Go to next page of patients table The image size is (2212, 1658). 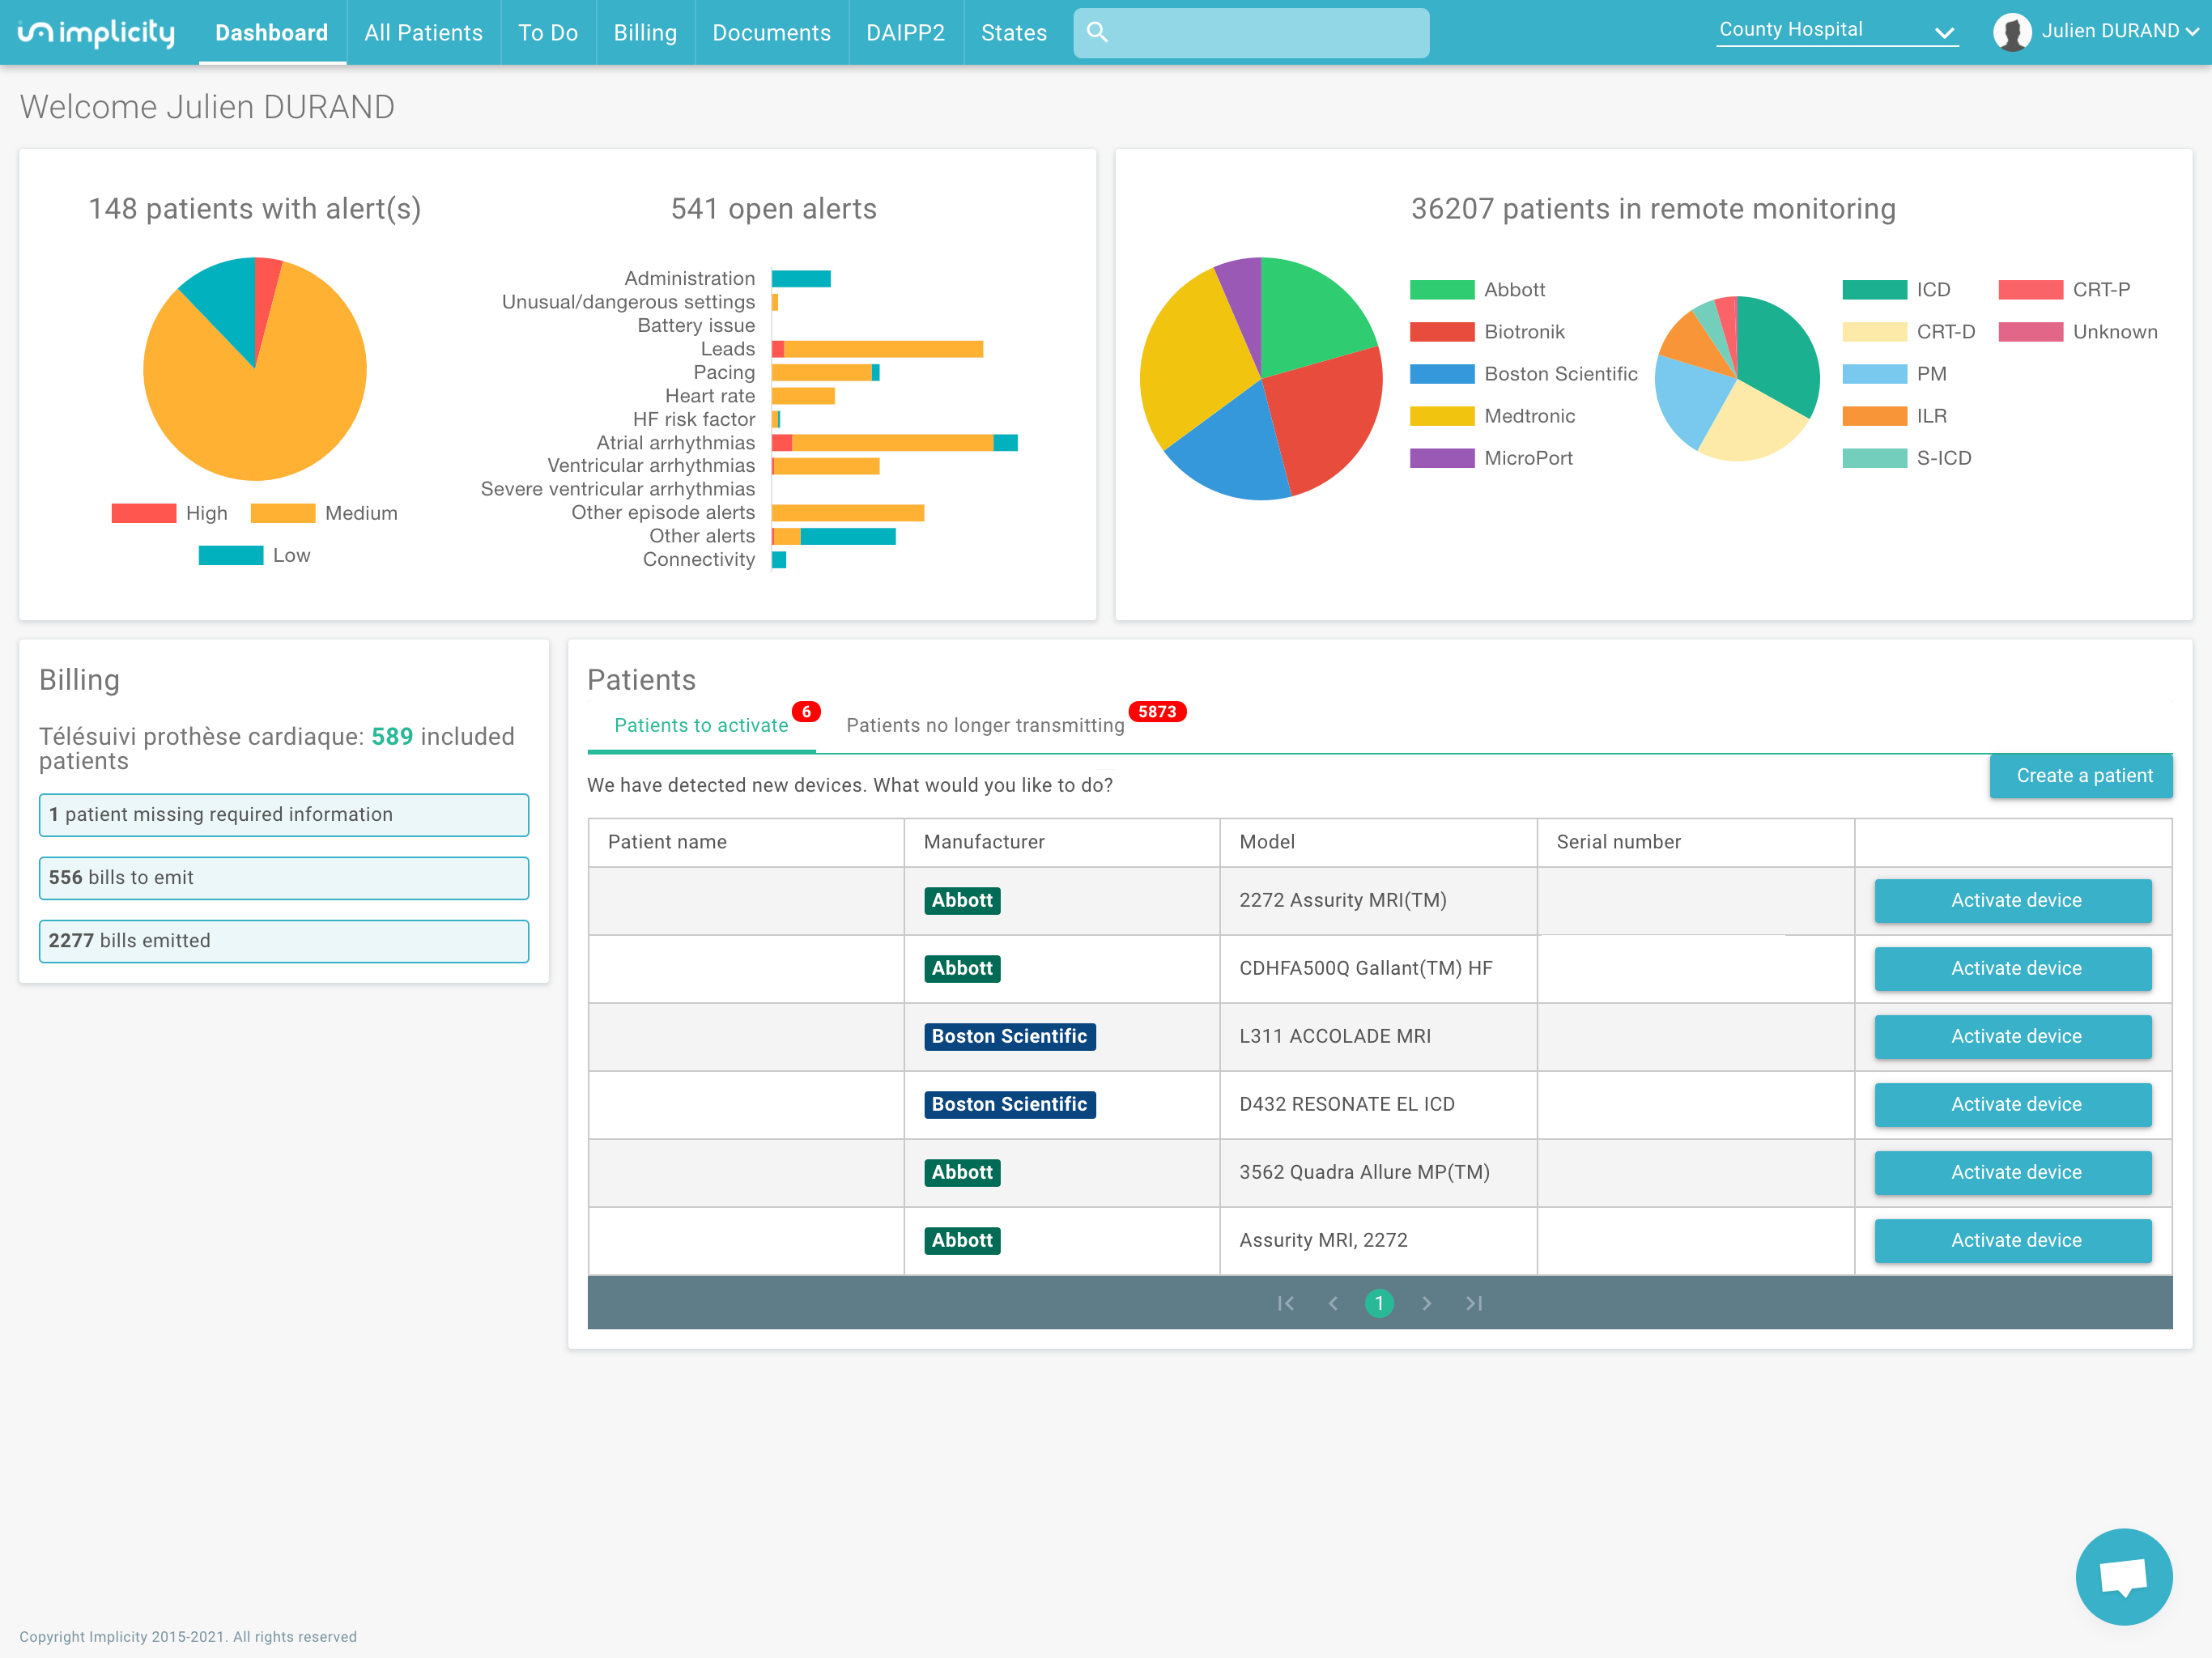[1427, 1303]
